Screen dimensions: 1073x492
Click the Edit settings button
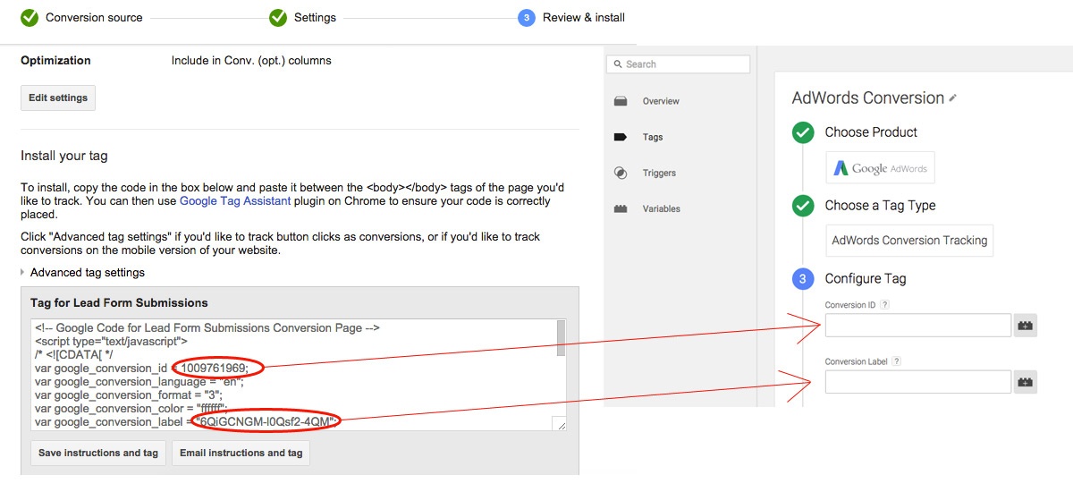click(58, 98)
